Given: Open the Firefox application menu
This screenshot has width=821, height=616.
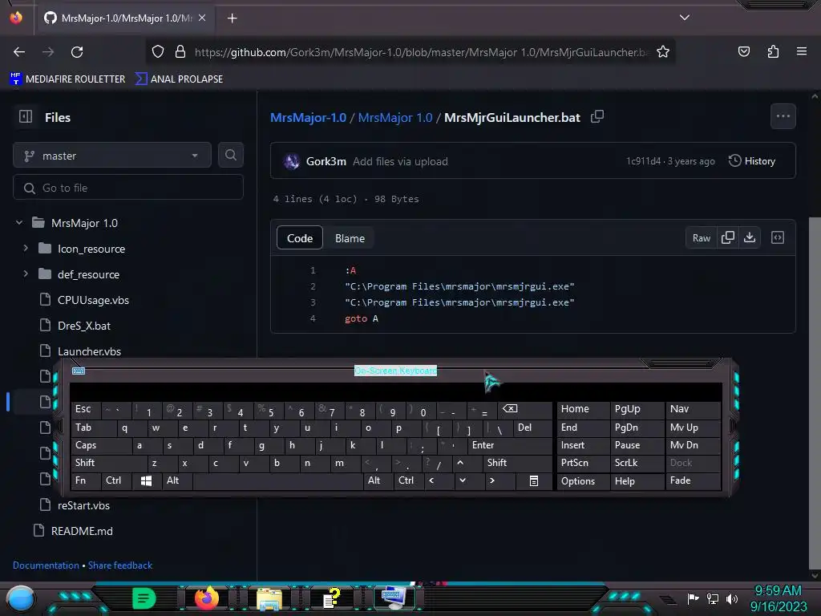Looking at the screenshot, I should click(x=801, y=51).
